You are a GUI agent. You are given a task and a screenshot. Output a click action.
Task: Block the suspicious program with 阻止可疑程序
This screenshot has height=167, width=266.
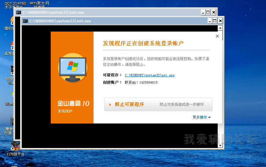click(x=158, y=104)
